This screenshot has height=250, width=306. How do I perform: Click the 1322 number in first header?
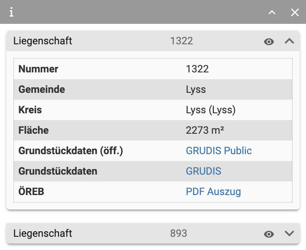point(181,41)
